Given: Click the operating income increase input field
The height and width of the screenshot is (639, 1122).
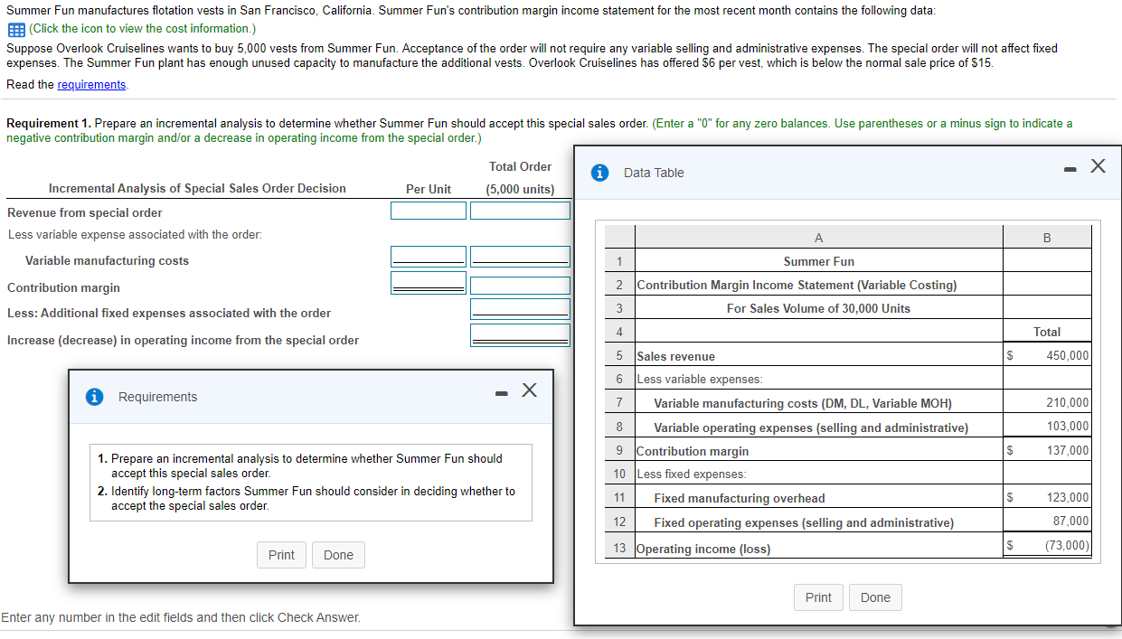Looking at the screenshot, I should coord(520,335).
